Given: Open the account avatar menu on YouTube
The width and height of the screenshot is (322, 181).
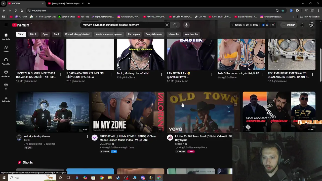Looking at the screenshot, I should click(312, 25).
